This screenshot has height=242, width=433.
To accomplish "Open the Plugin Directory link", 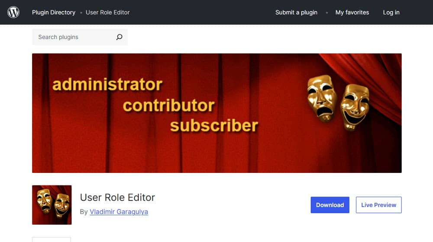I will (54, 13).
